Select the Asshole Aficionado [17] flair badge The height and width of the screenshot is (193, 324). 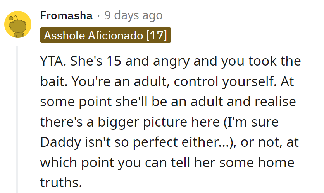[105, 36]
